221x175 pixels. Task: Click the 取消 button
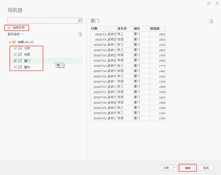tap(206, 168)
